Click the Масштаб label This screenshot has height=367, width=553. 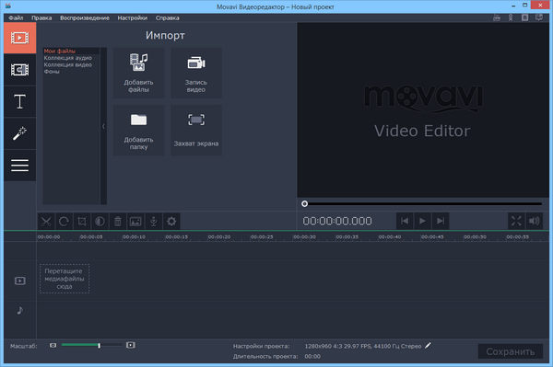coord(24,346)
